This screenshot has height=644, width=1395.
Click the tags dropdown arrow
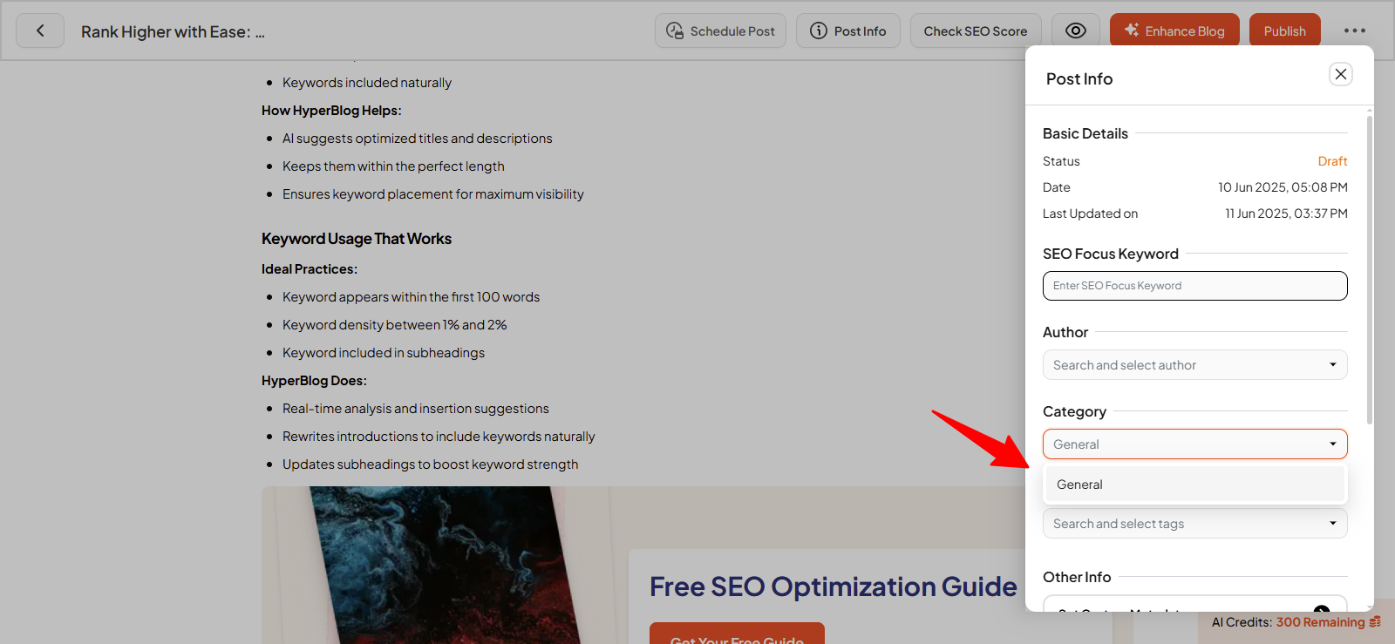click(1333, 524)
